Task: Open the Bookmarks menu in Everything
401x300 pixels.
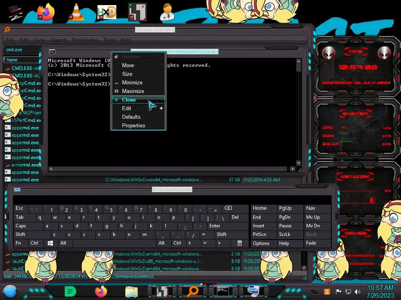Action: pos(85,40)
